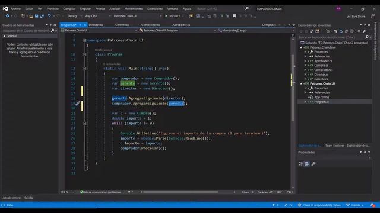The width and height of the screenshot is (380, 213).
Task: Switch to the Aprobador.cs editor tab
Action: click(x=181, y=25)
